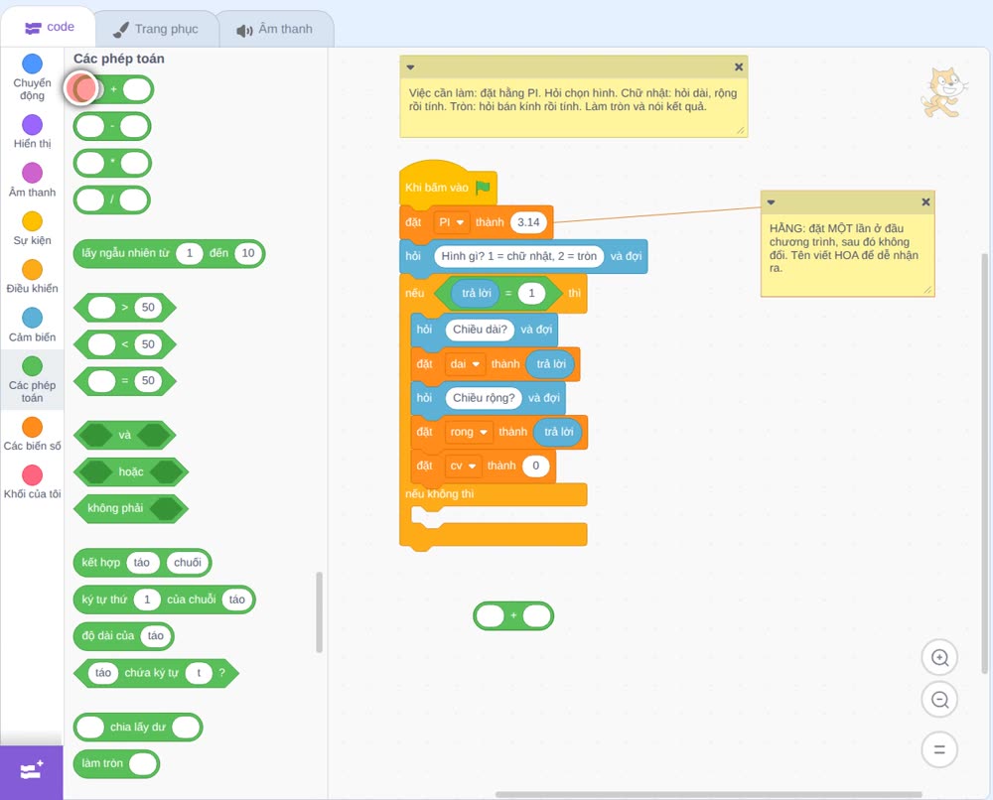Click the loose addition block on workspace
The width and height of the screenshot is (993, 800).
tap(513, 615)
